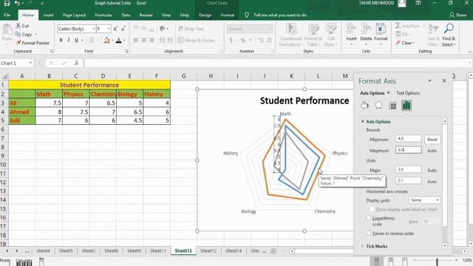Image resolution: width=473 pixels, height=266 pixels.
Task: Toggle Italic formatting
Action: pos(69,40)
